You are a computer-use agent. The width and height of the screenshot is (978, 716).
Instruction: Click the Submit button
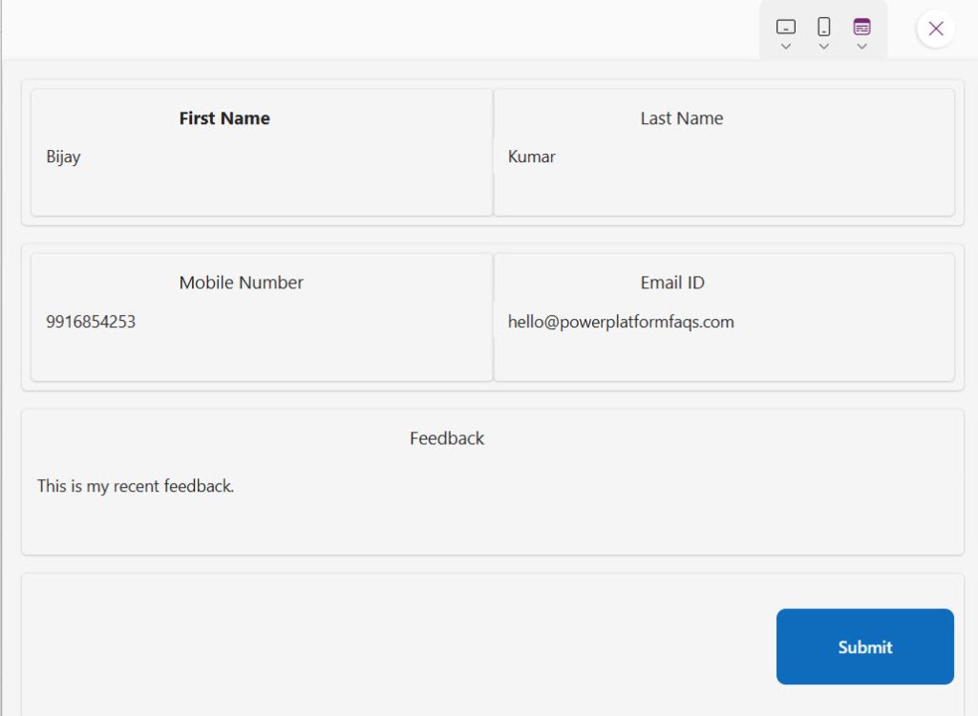click(864, 646)
